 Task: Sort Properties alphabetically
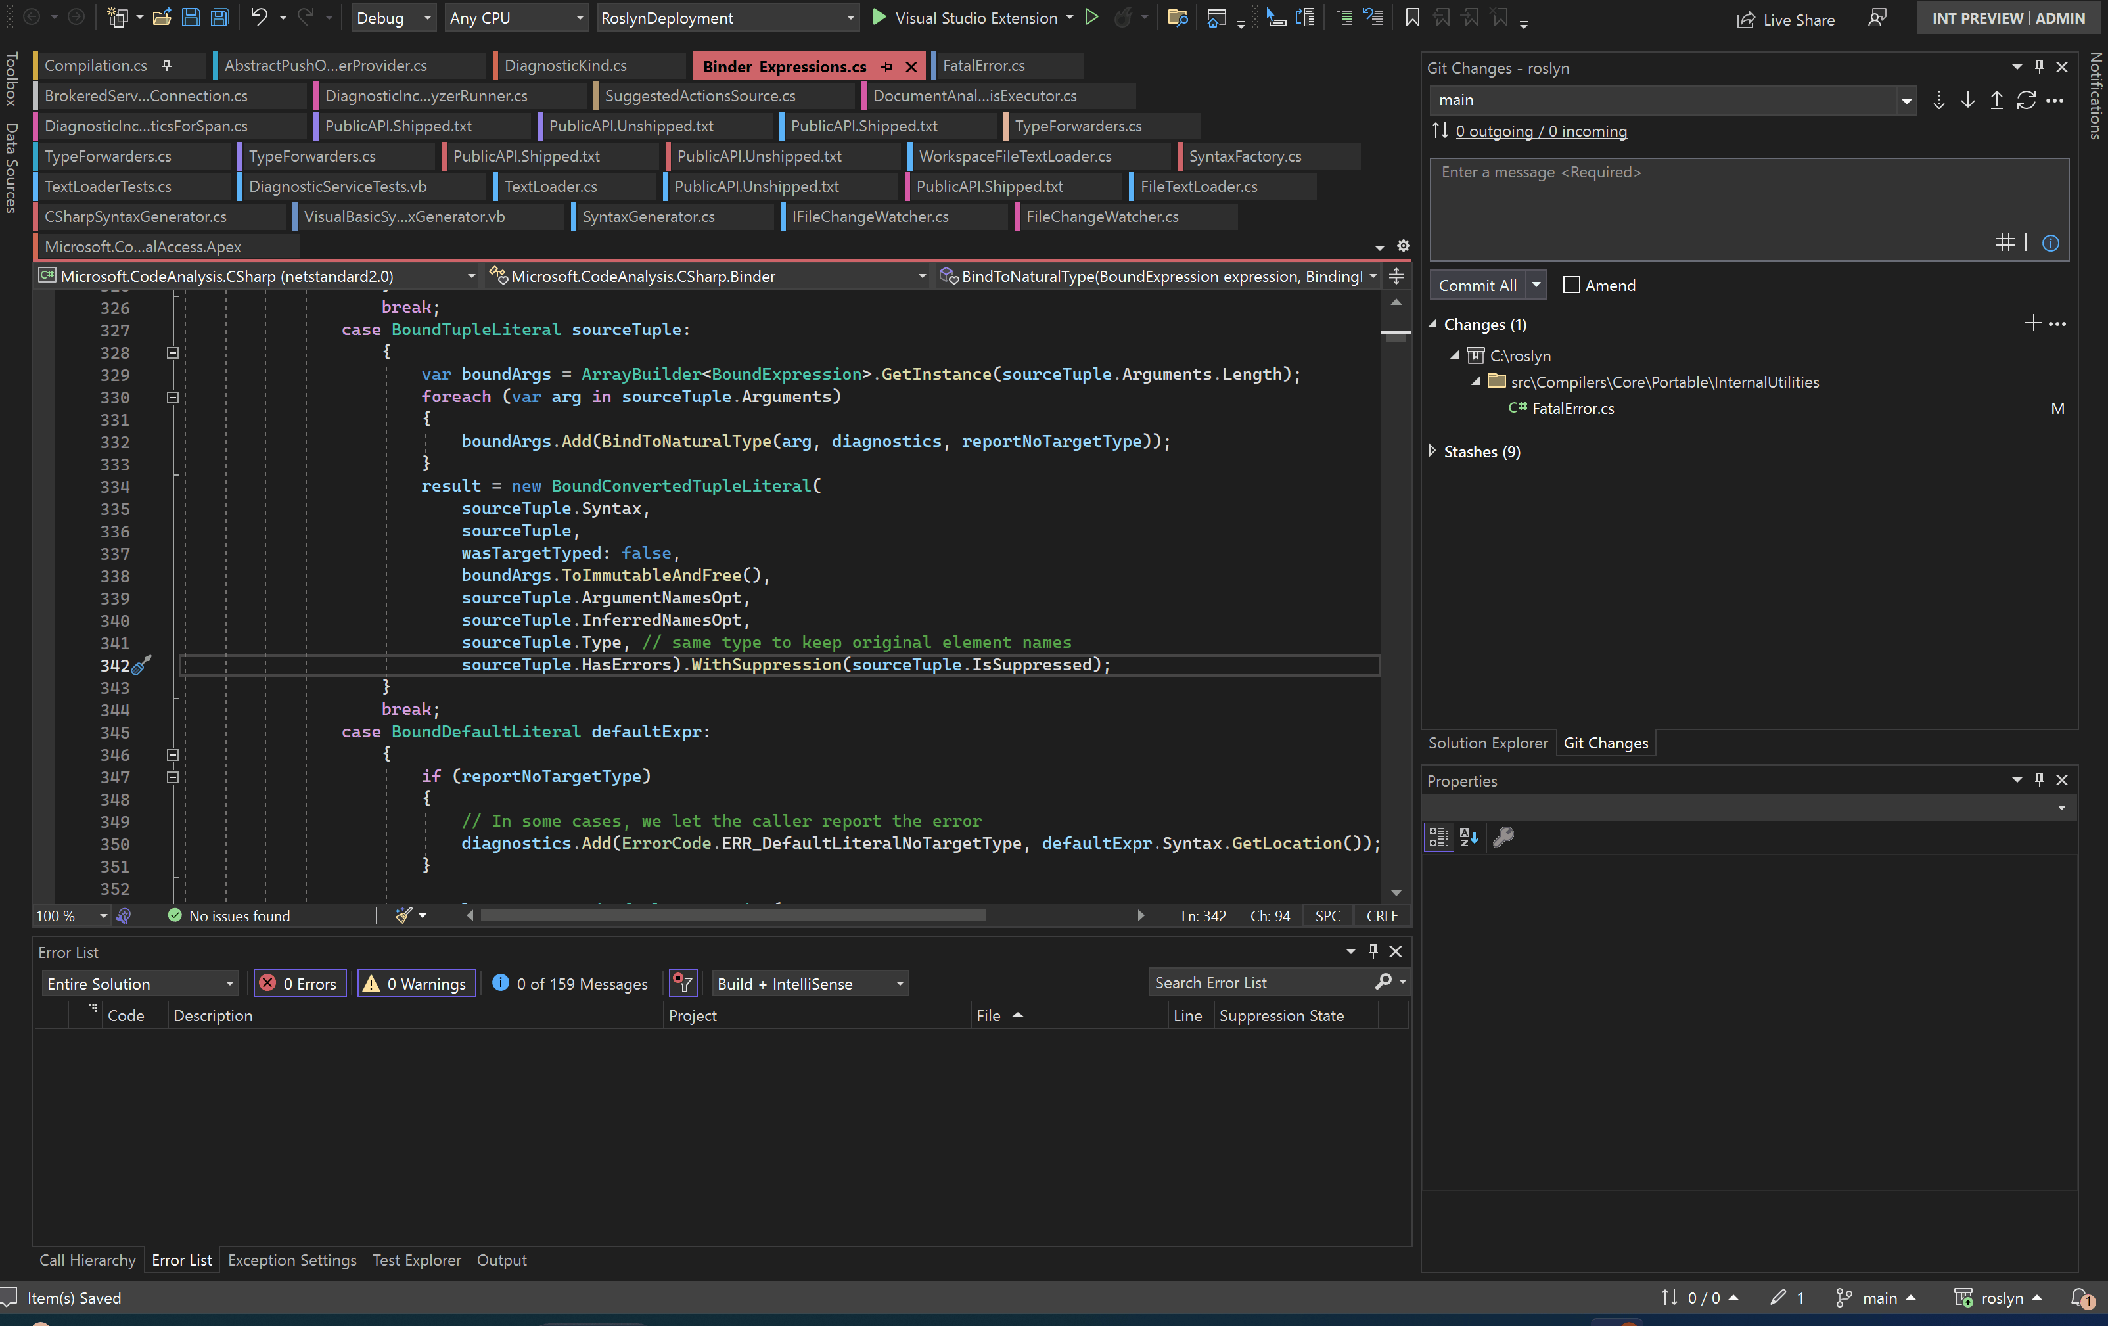click(x=1469, y=836)
